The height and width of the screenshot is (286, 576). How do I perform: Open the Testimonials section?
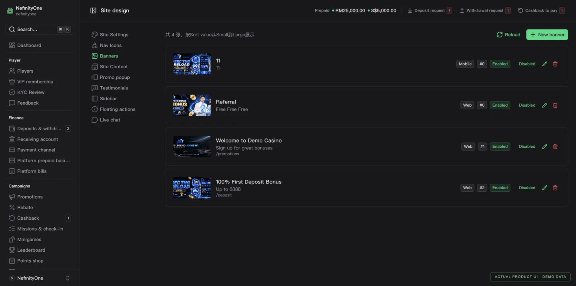point(110,88)
